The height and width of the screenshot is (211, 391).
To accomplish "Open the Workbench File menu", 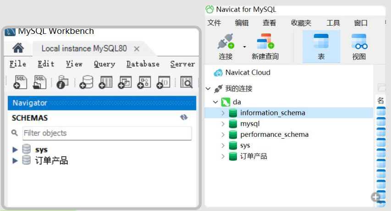I will (x=18, y=64).
